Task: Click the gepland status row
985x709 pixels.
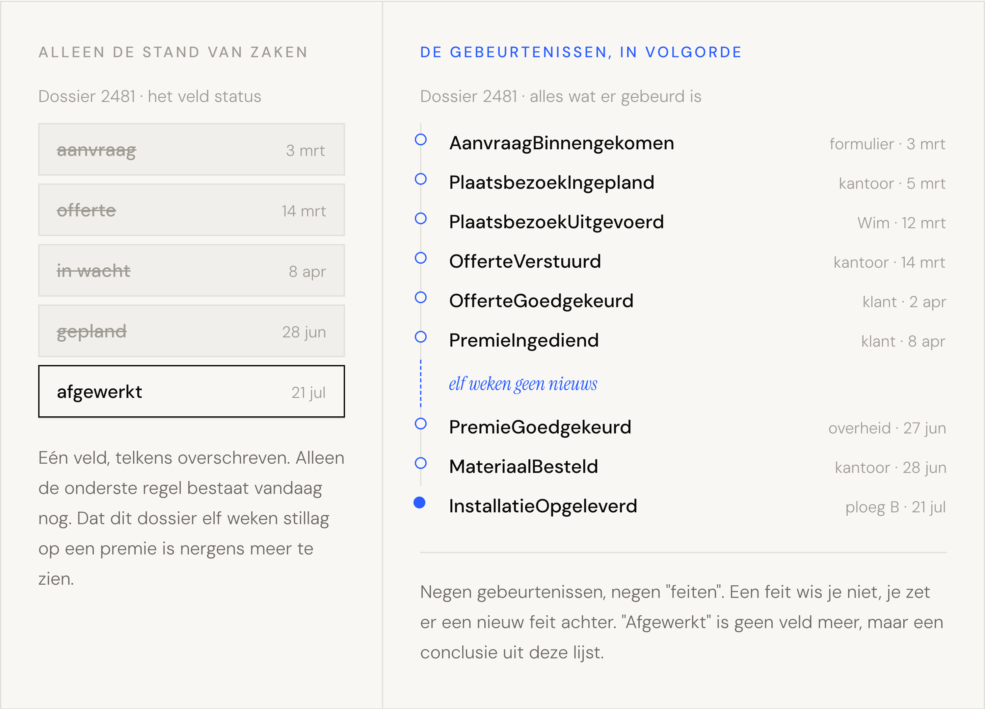Action: [x=192, y=331]
